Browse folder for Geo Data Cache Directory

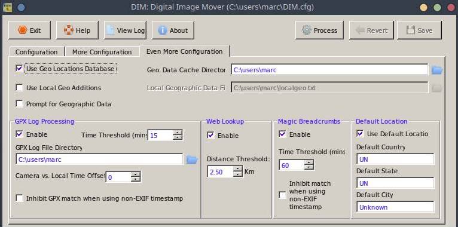tap(437, 70)
